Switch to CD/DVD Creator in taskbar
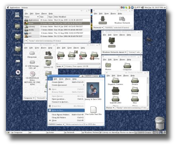180x146 pixels. click(x=144, y=132)
